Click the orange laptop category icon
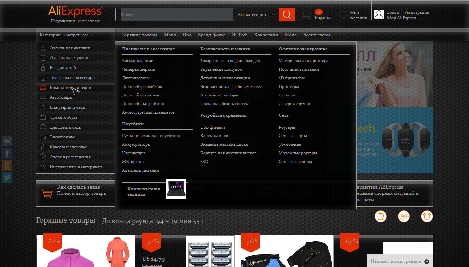 43,88
